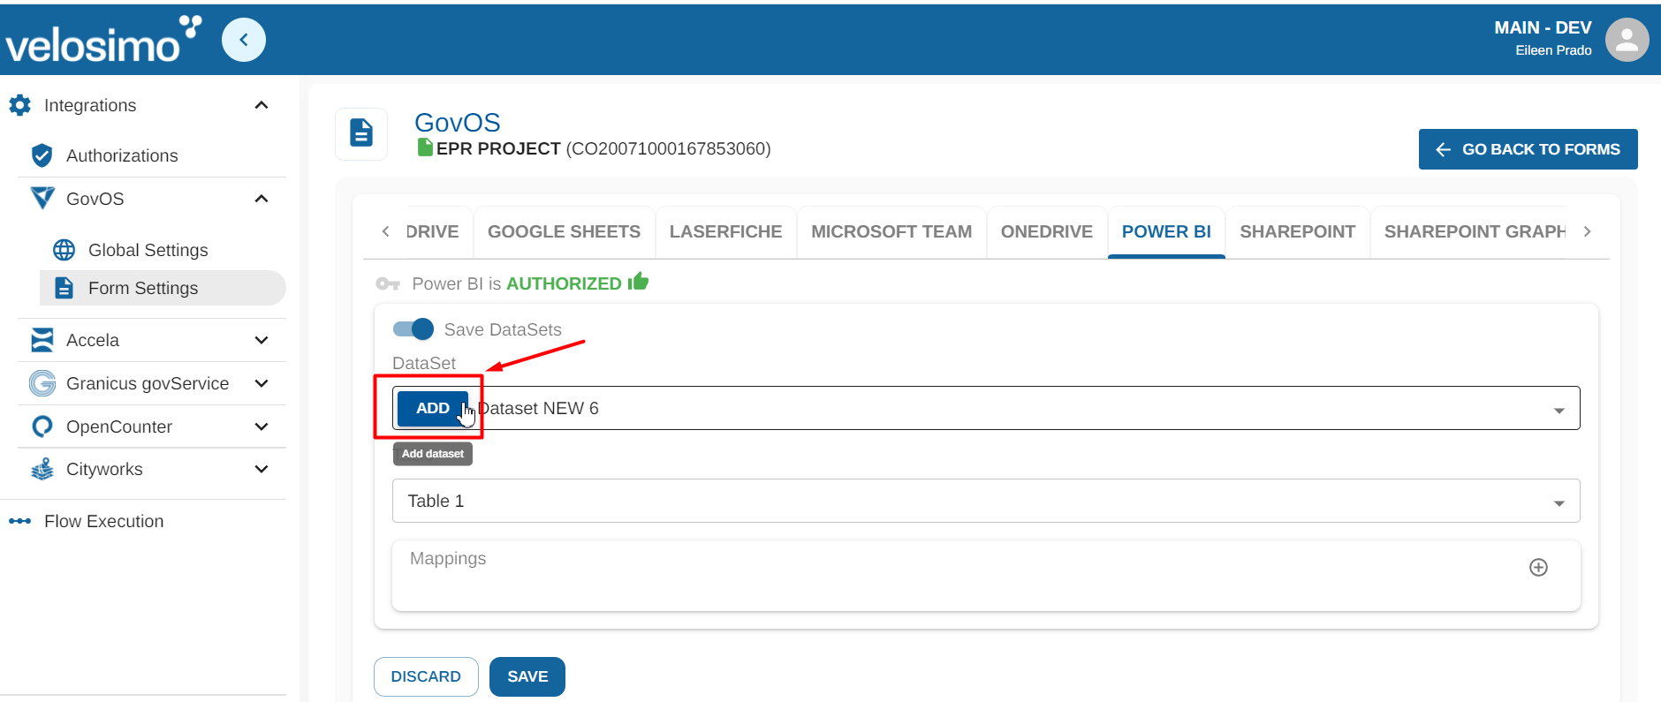Click the Form Settings document icon

click(64, 288)
